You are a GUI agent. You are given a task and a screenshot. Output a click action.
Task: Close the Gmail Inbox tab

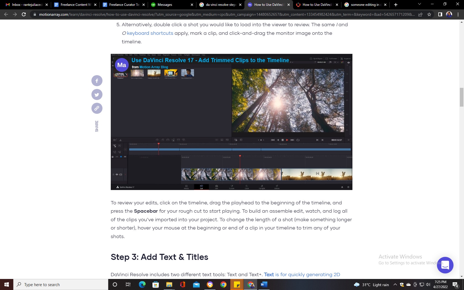point(47,5)
